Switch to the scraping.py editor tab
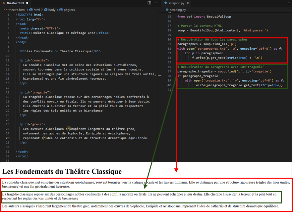Screen dimensions: 293x219 [x=176, y=3]
